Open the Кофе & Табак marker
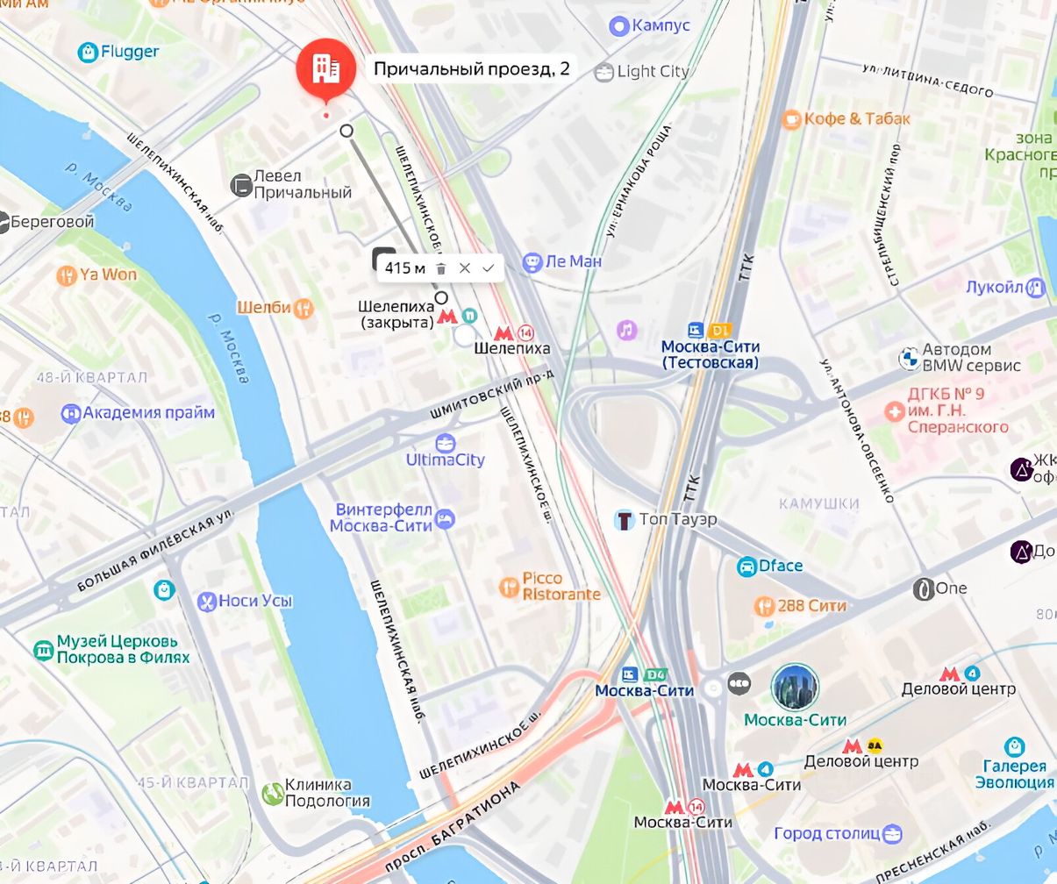 pyautogui.click(x=792, y=119)
